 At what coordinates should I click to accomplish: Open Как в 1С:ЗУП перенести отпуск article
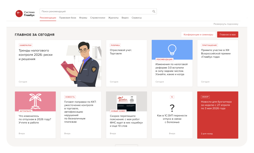click(172, 119)
